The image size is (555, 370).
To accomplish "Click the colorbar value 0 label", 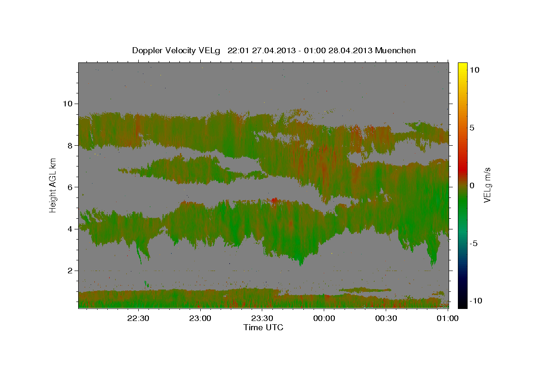I will (x=472, y=185).
